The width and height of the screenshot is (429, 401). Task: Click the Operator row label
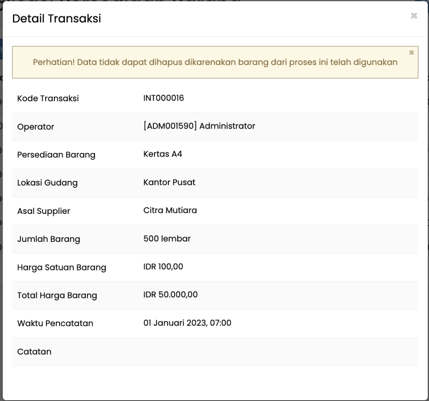pos(36,127)
